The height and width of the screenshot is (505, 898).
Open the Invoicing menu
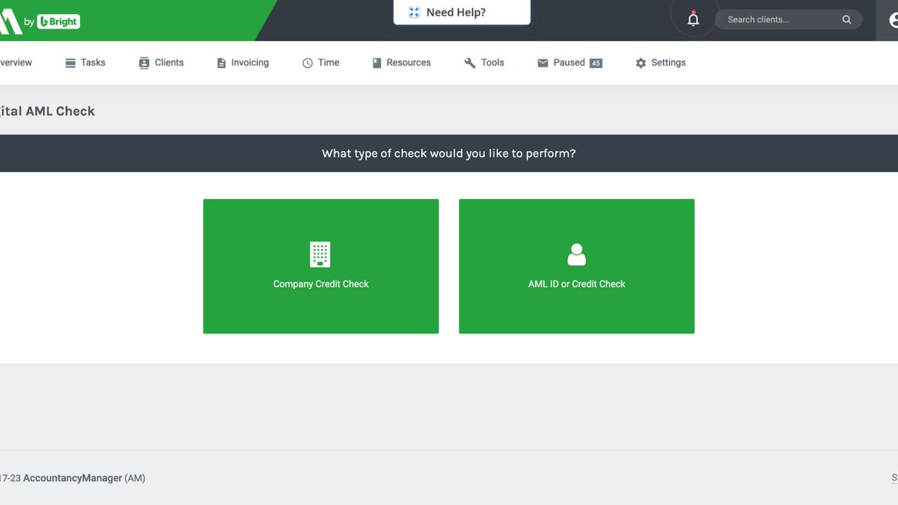click(242, 63)
